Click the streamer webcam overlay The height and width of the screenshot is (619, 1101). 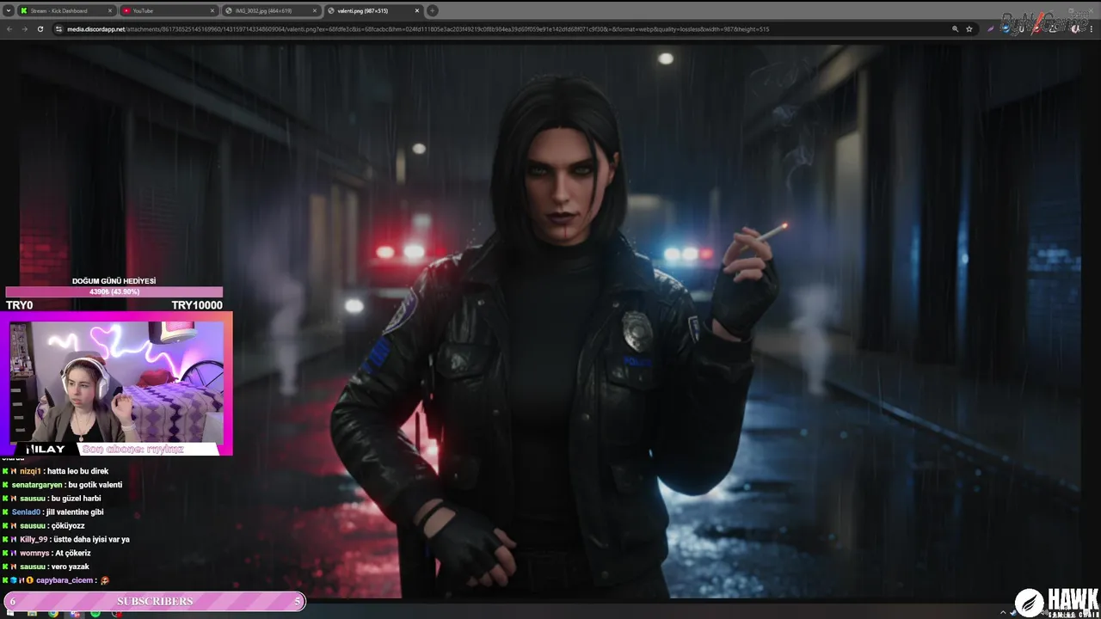pos(116,383)
